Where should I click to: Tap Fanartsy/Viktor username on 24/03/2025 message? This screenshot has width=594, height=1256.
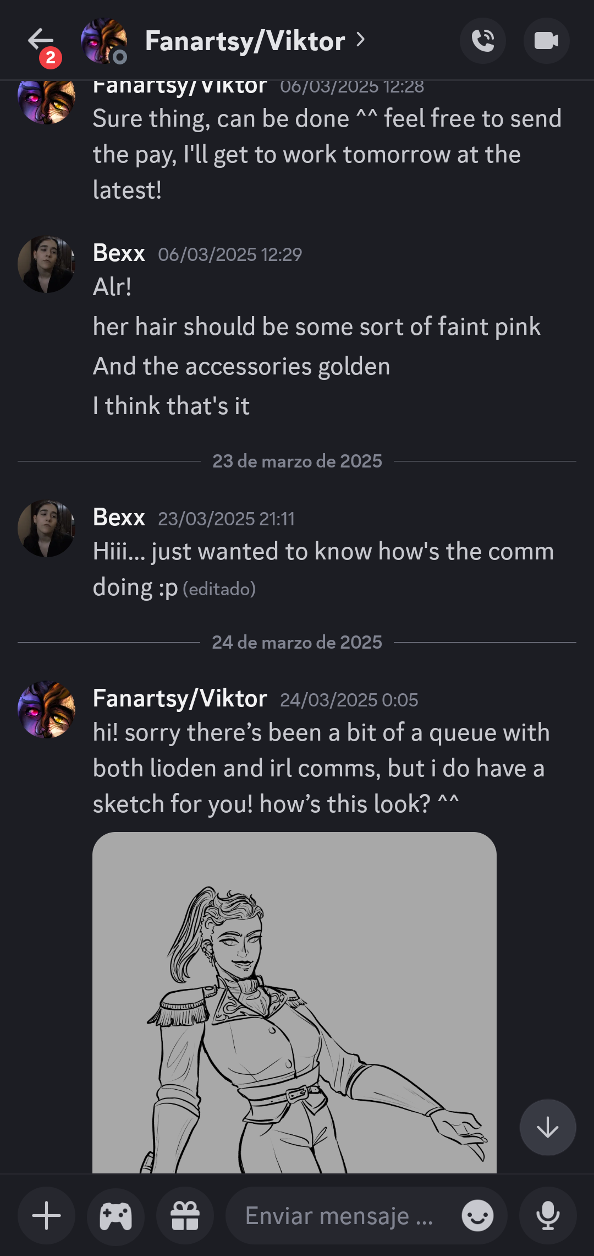(x=180, y=698)
